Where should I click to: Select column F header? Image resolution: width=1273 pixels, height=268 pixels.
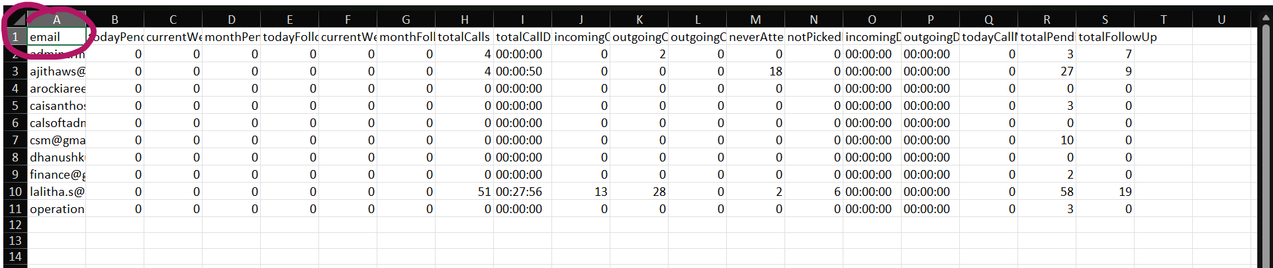coord(348,20)
